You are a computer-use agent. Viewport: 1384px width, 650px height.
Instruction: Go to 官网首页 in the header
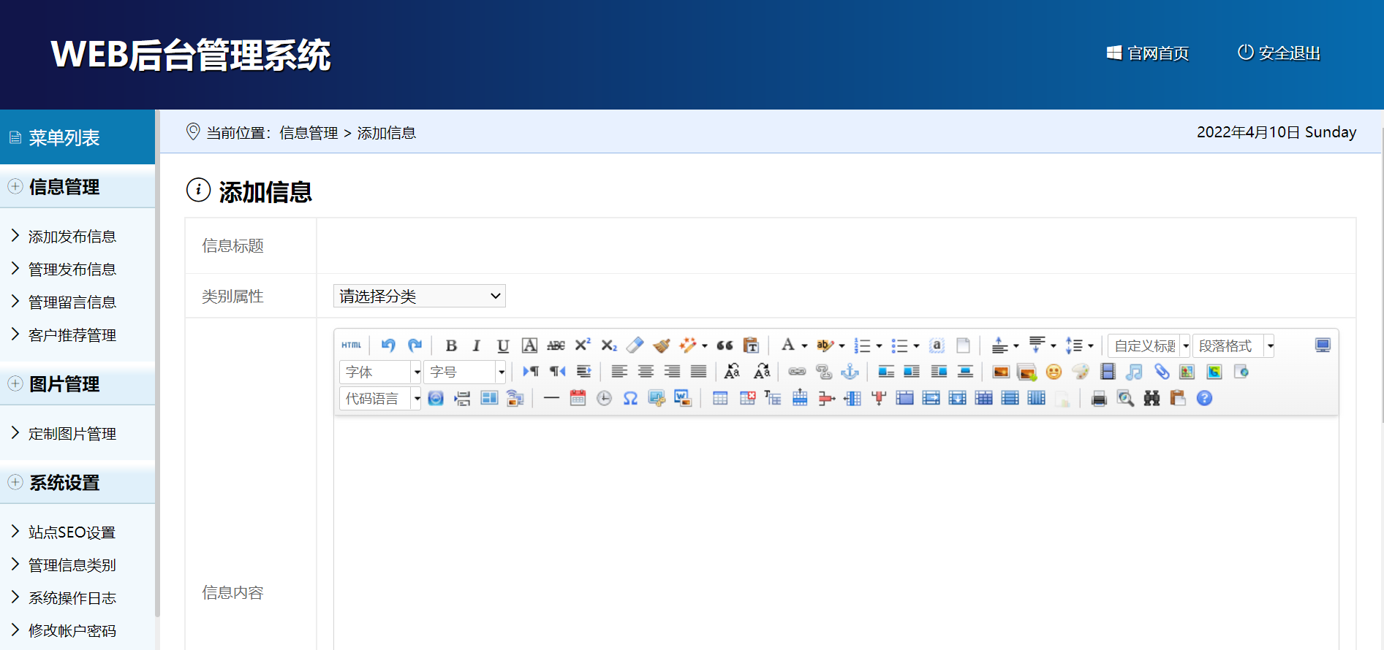click(1149, 53)
